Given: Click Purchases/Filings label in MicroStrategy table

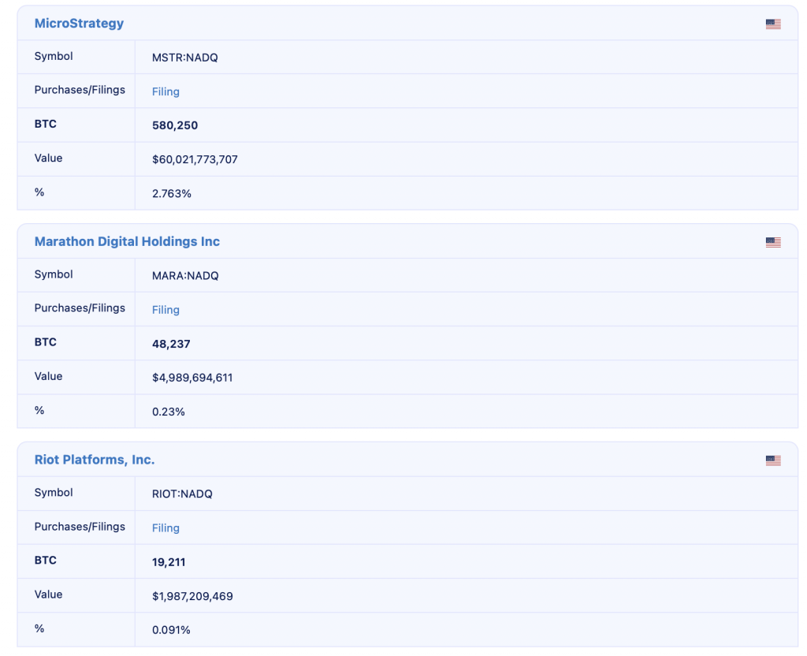Looking at the screenshot, I should 80,90.
